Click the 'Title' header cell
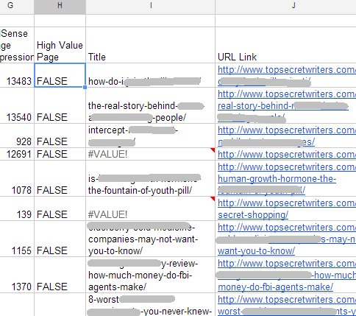This screenshot has width=356, height=316. tap(151, 45)
